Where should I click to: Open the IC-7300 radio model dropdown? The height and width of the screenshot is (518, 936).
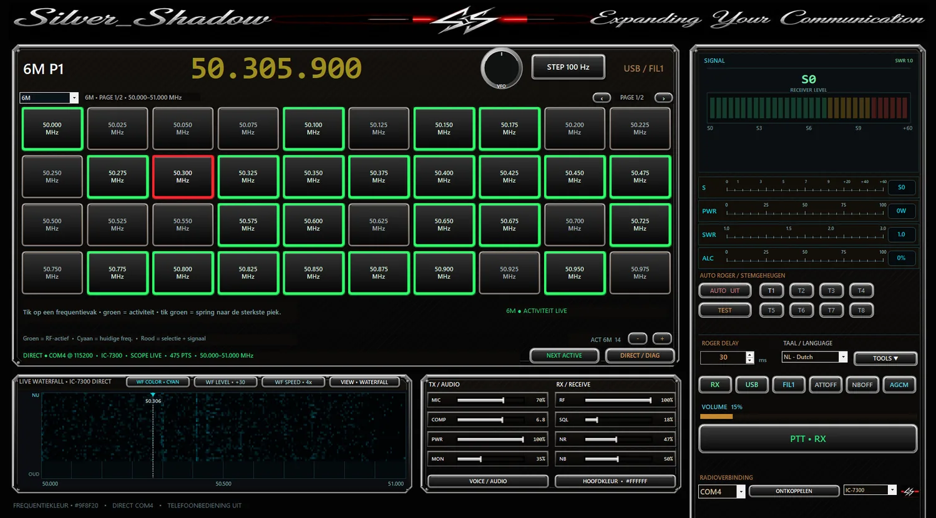click(870, 490)
